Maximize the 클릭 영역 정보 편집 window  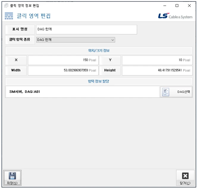pyautogui.click(x=177, y=6)
